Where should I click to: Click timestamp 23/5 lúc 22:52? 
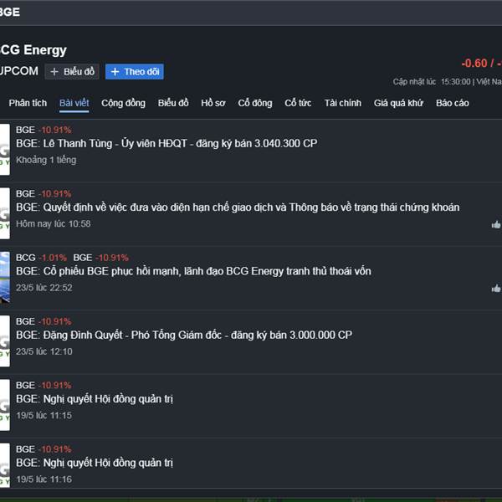[44, 288]
